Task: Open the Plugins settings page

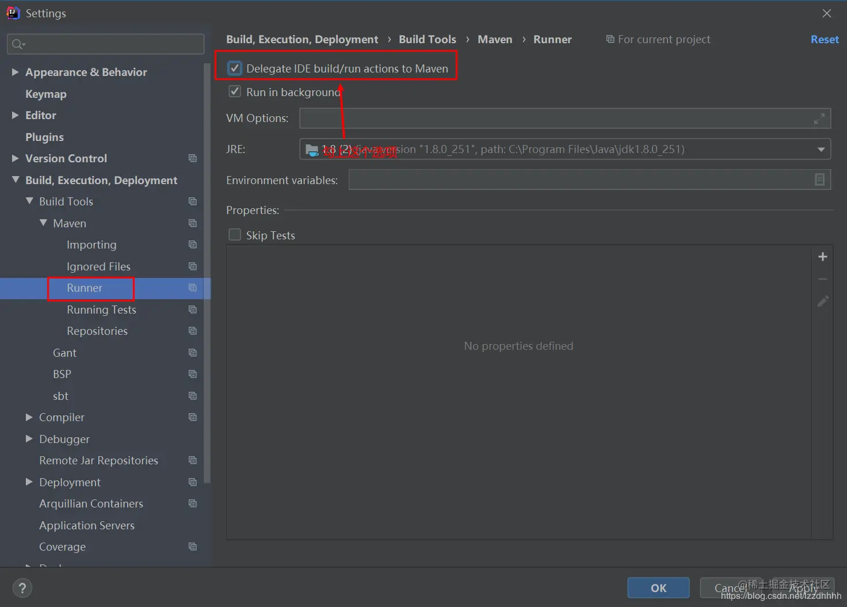Action: pos(44,137)
